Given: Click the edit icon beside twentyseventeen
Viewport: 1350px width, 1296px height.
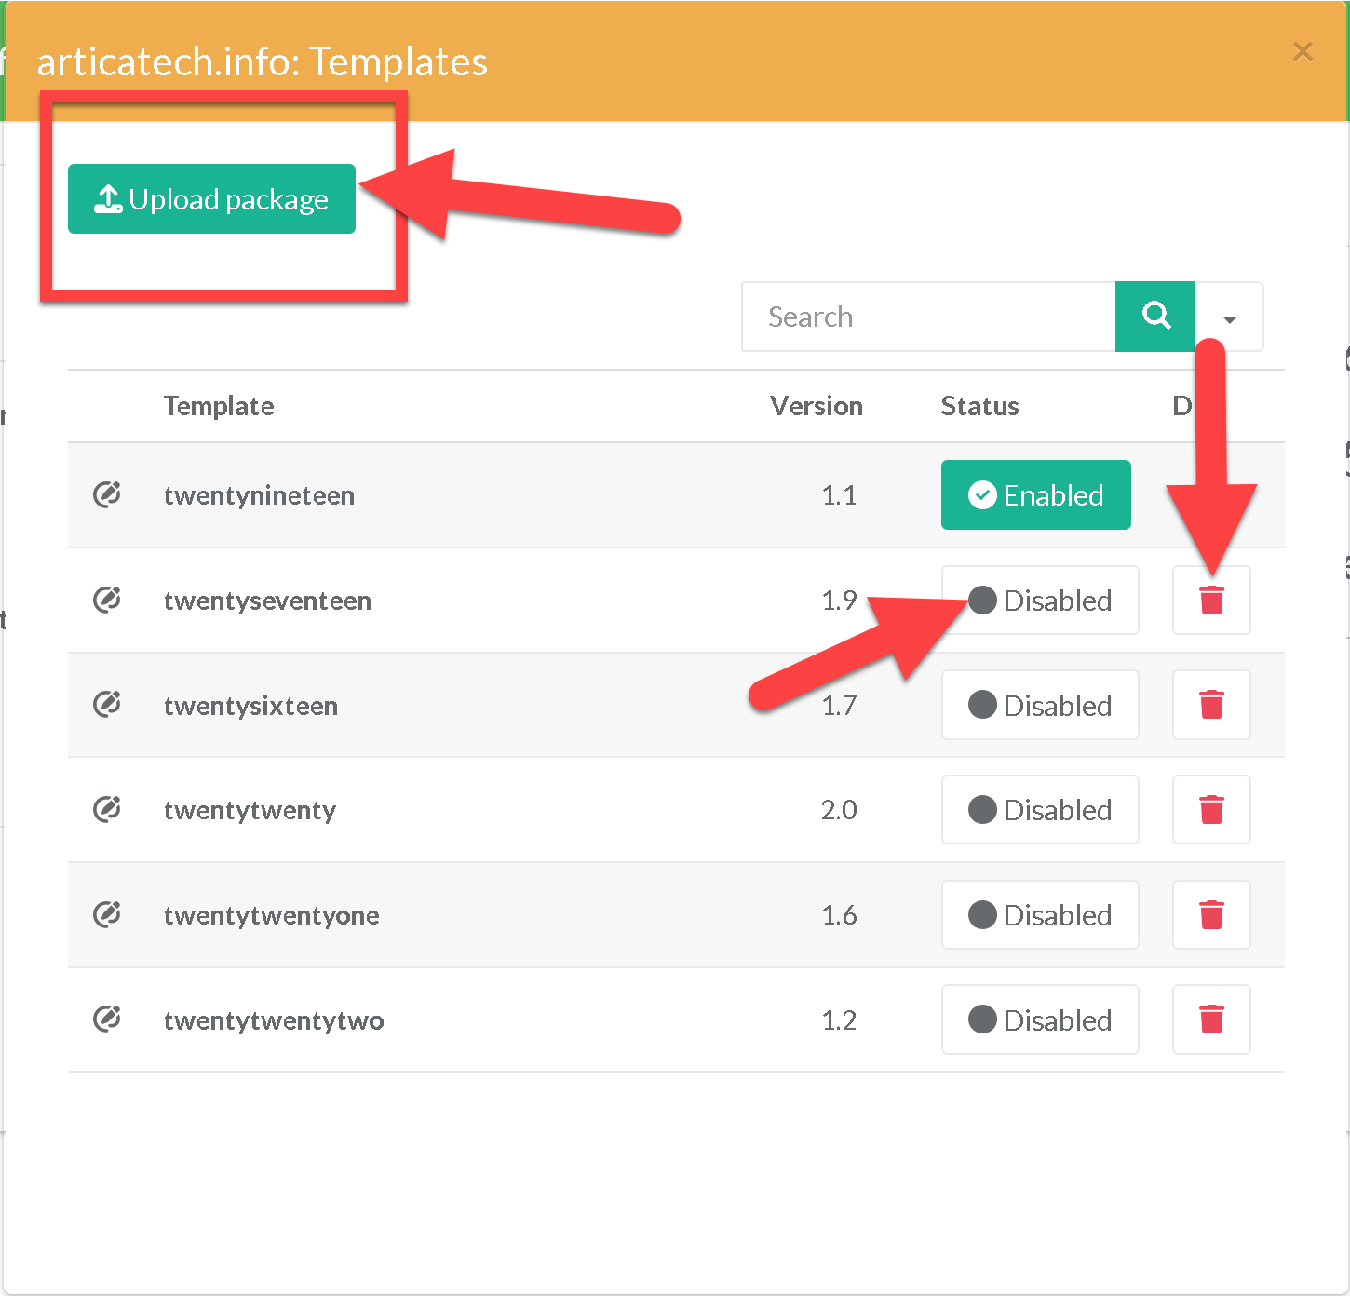Looking at the screenshot, I should pos(107,600).
